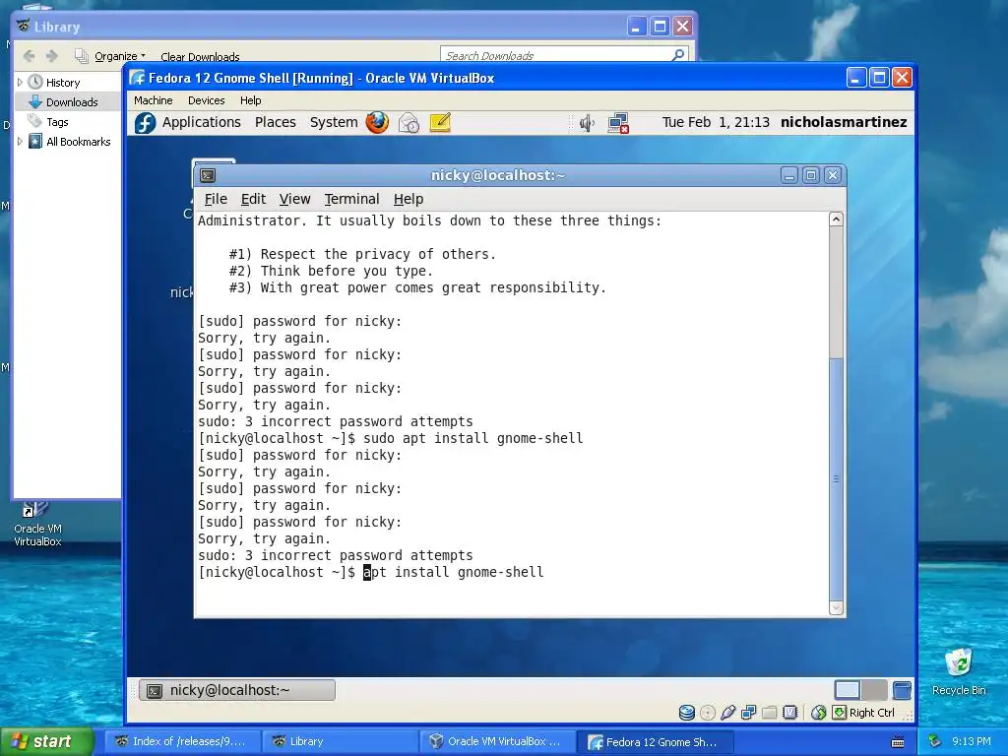Click the VirtualBox mouse integration status icon

click(x=818, y=713)
